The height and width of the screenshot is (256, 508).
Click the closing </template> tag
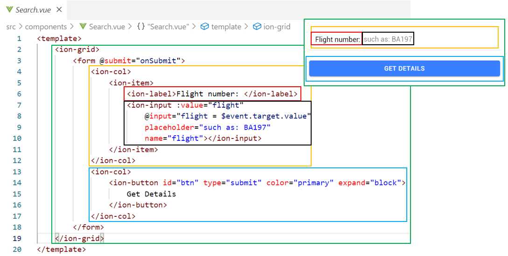(62, 249)
